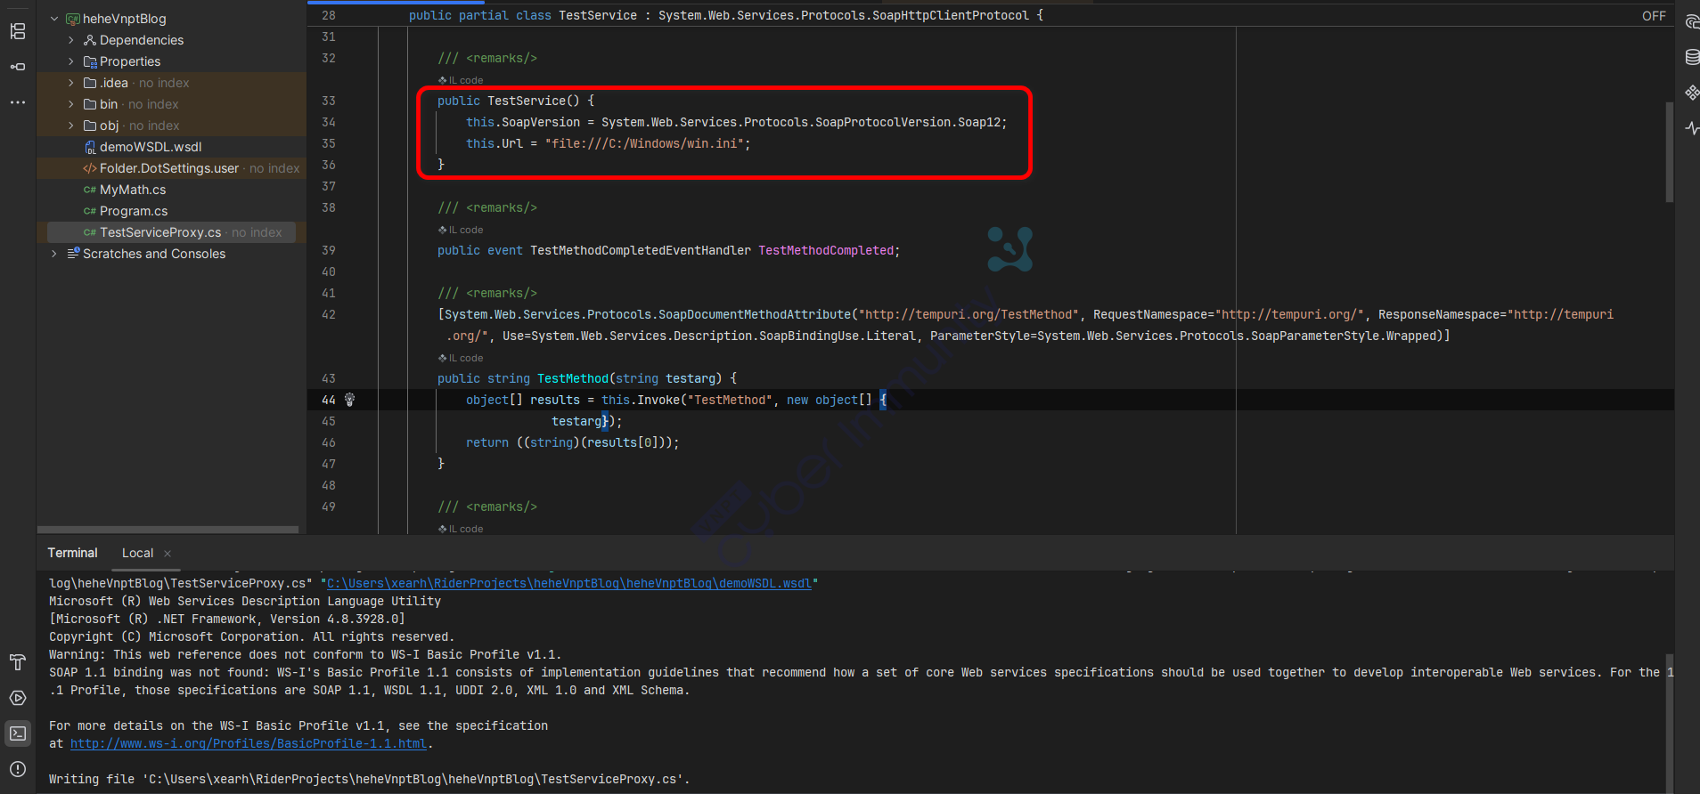1700x794 pixels.
Task: Close the Local terminal tab
Action: (168, 554)
